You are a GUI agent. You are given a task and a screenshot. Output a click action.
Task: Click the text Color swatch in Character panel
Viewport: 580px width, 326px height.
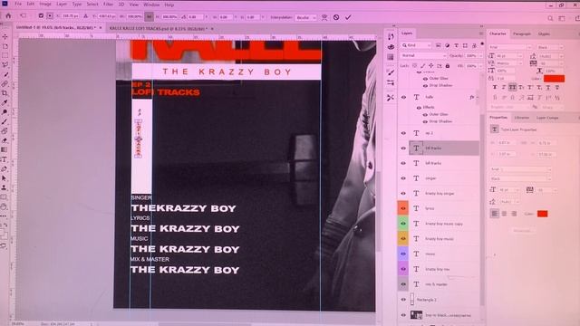click(554, 79)
